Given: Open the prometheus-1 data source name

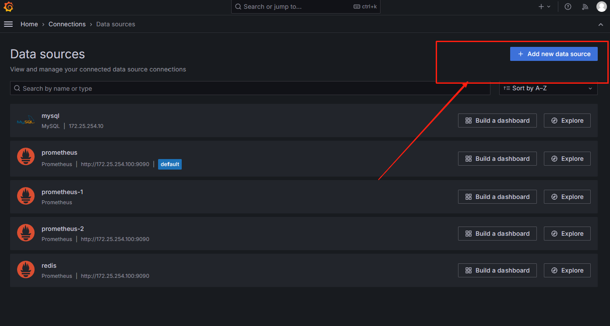Looking at the screenshot, I should [x=62, y=192].
